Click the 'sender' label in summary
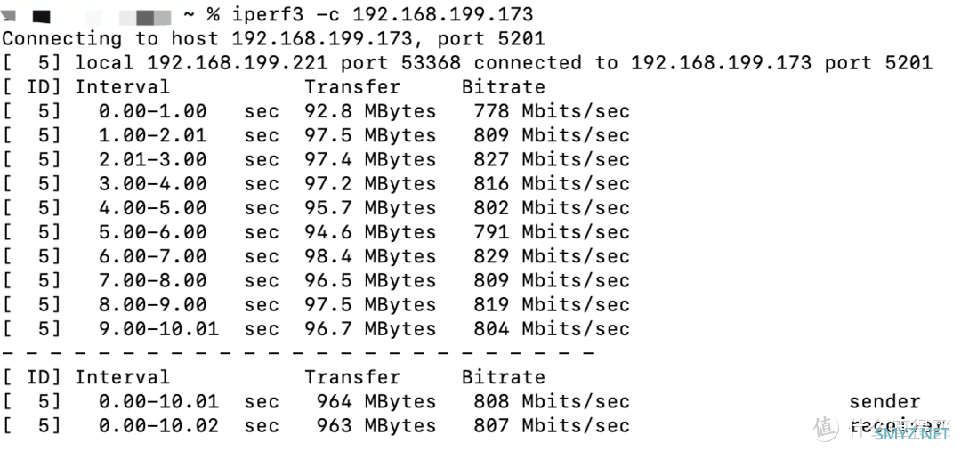 884,401
